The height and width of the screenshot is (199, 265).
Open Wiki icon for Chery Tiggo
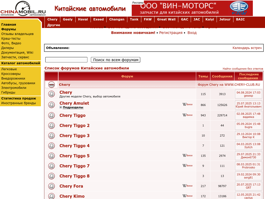[x=187, y=115]
